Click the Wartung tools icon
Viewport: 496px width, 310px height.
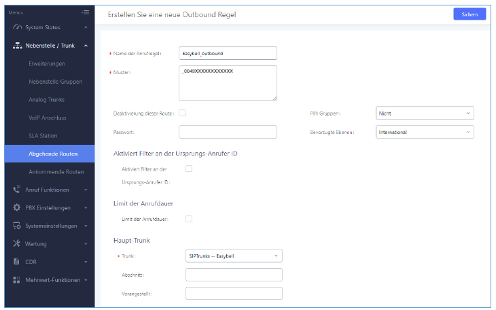[x=17, y=243]
